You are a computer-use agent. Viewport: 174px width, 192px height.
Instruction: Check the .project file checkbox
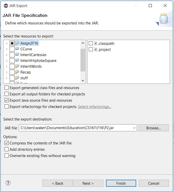(91, 49)
